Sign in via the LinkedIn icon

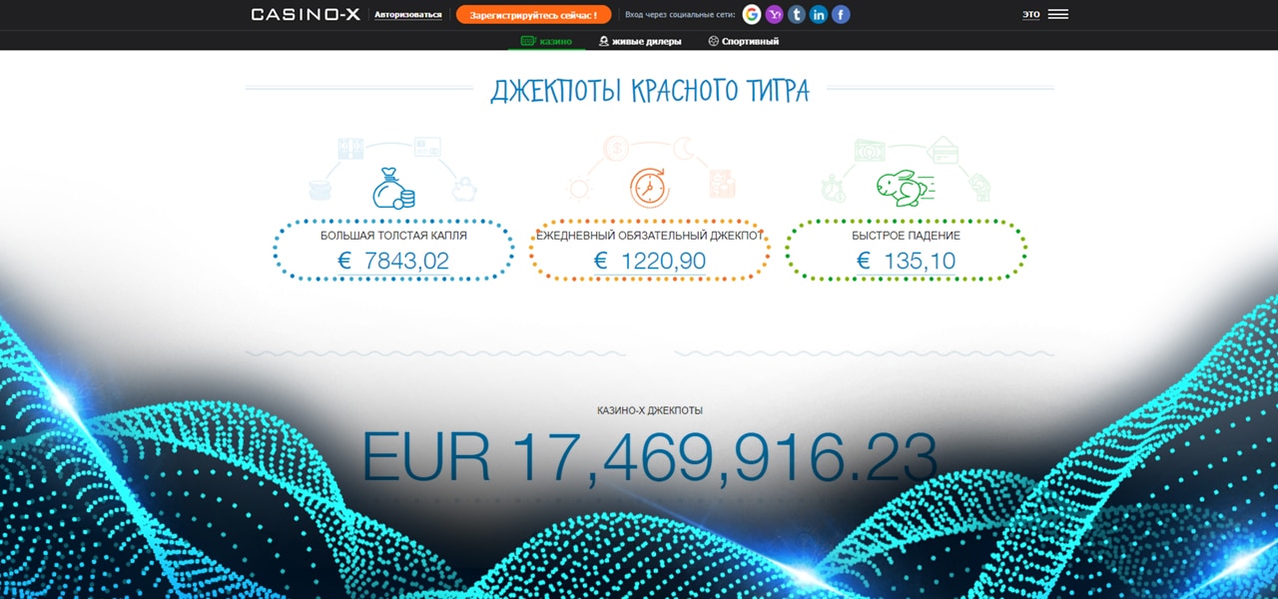pos(818,14)
